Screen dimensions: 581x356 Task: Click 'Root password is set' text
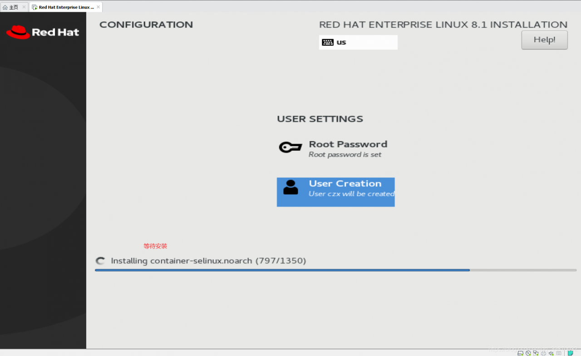coord(345,155)
